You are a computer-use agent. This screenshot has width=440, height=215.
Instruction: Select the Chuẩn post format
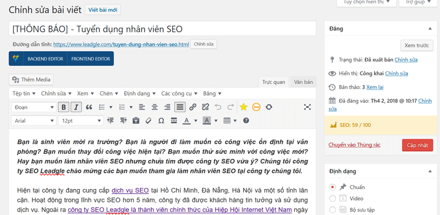point(333,187)
